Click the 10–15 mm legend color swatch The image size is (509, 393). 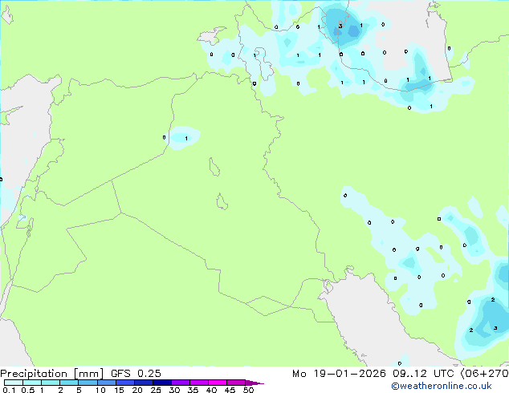click(x=106, y=383)
